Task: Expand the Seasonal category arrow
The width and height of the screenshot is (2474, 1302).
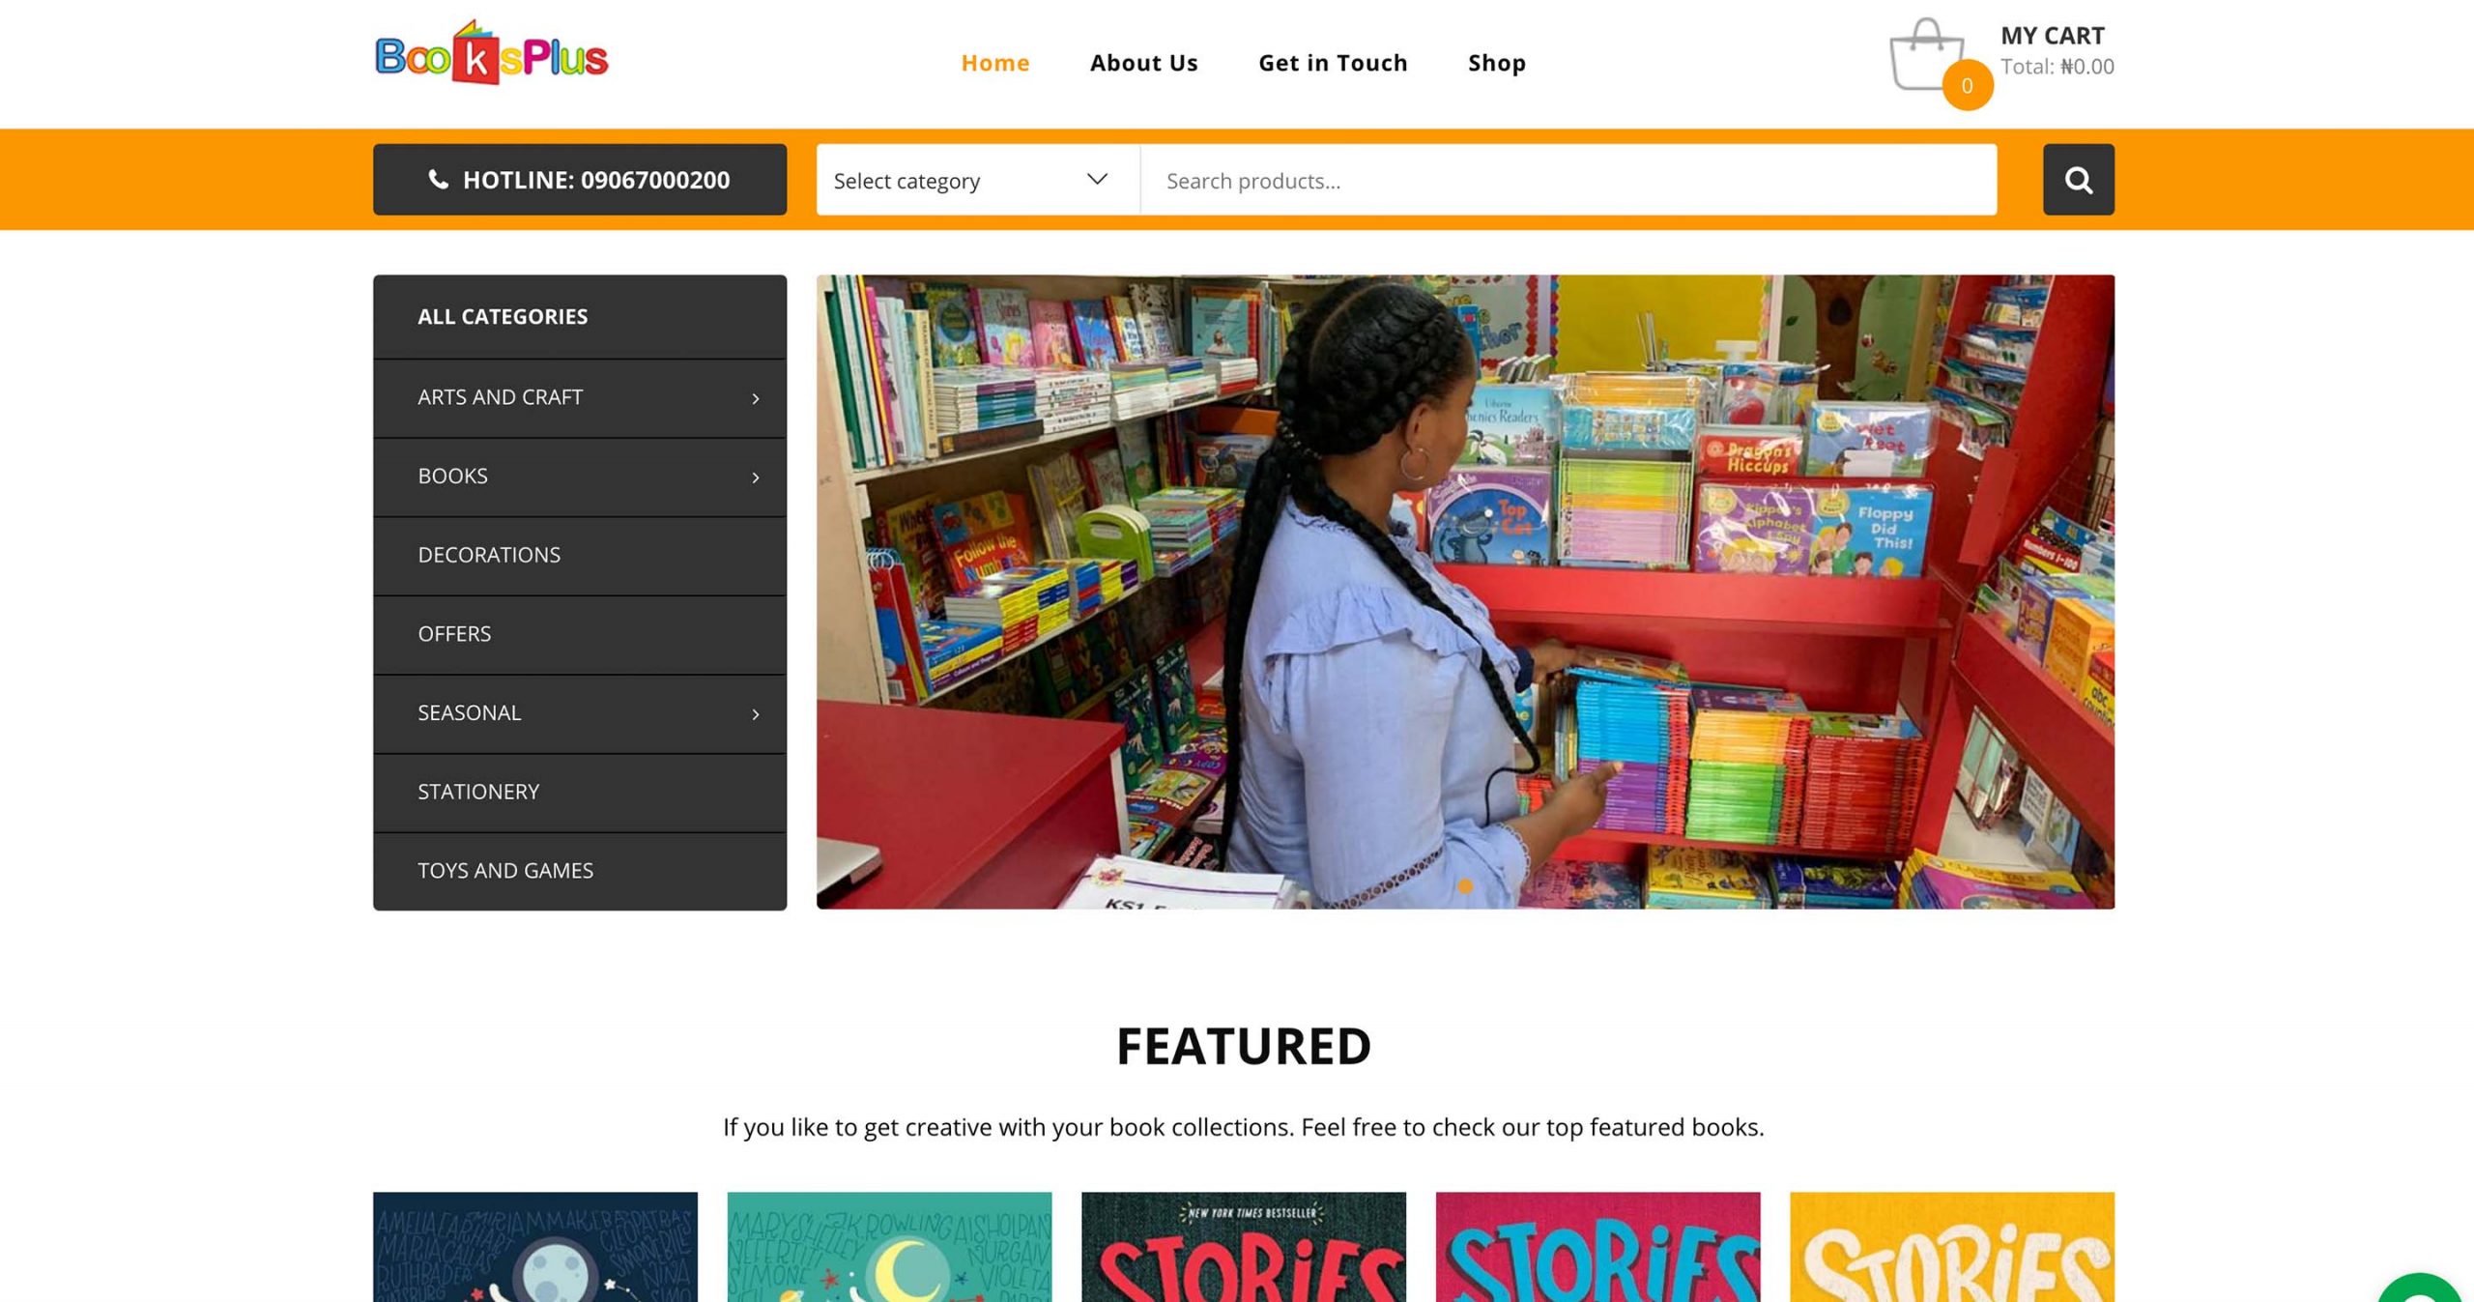Action: coord(755,714)
